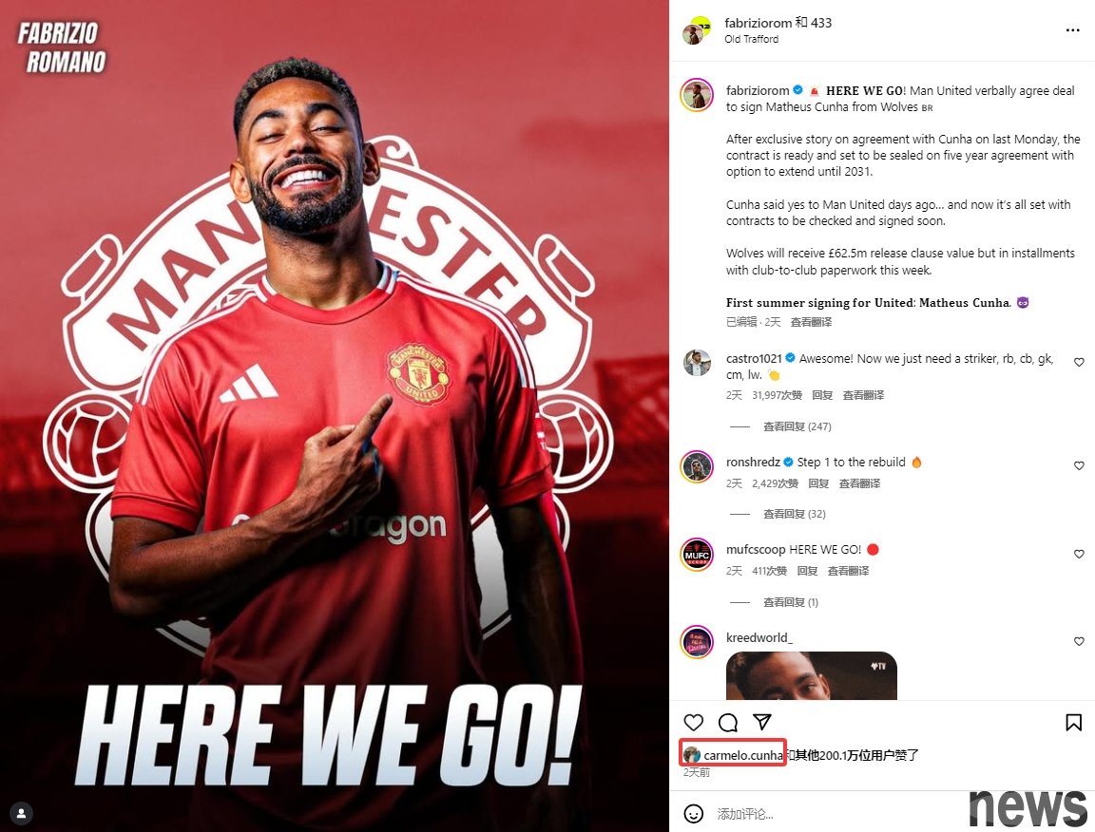Like the mufcscoop comment

[x=1079, y=554]
